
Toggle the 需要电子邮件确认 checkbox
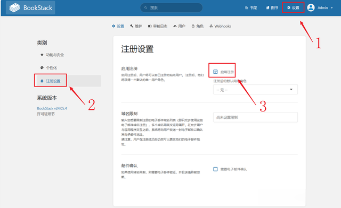215,169
